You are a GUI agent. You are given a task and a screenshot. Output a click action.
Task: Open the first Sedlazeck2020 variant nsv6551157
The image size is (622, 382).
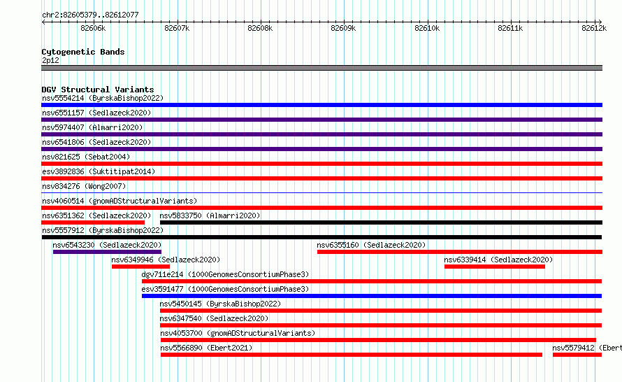96,113
